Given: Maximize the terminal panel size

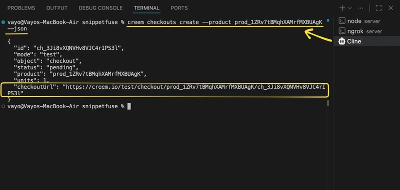Looking at the screenshot, I should coord(378,8).
